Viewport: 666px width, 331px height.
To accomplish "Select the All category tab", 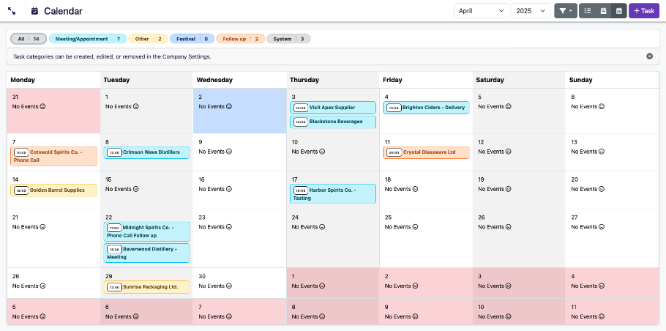I will (29, 39).
